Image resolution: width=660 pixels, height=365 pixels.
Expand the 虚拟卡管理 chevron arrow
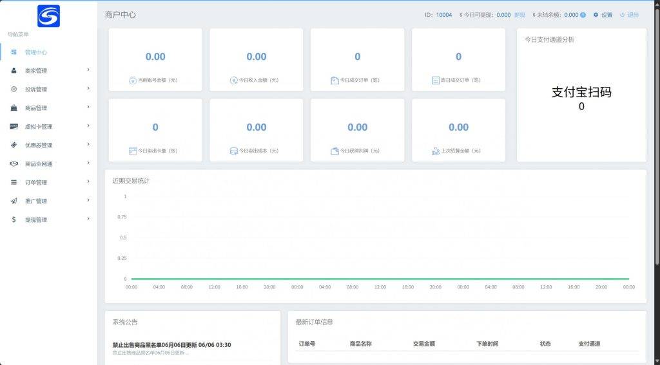coord(88,126)
